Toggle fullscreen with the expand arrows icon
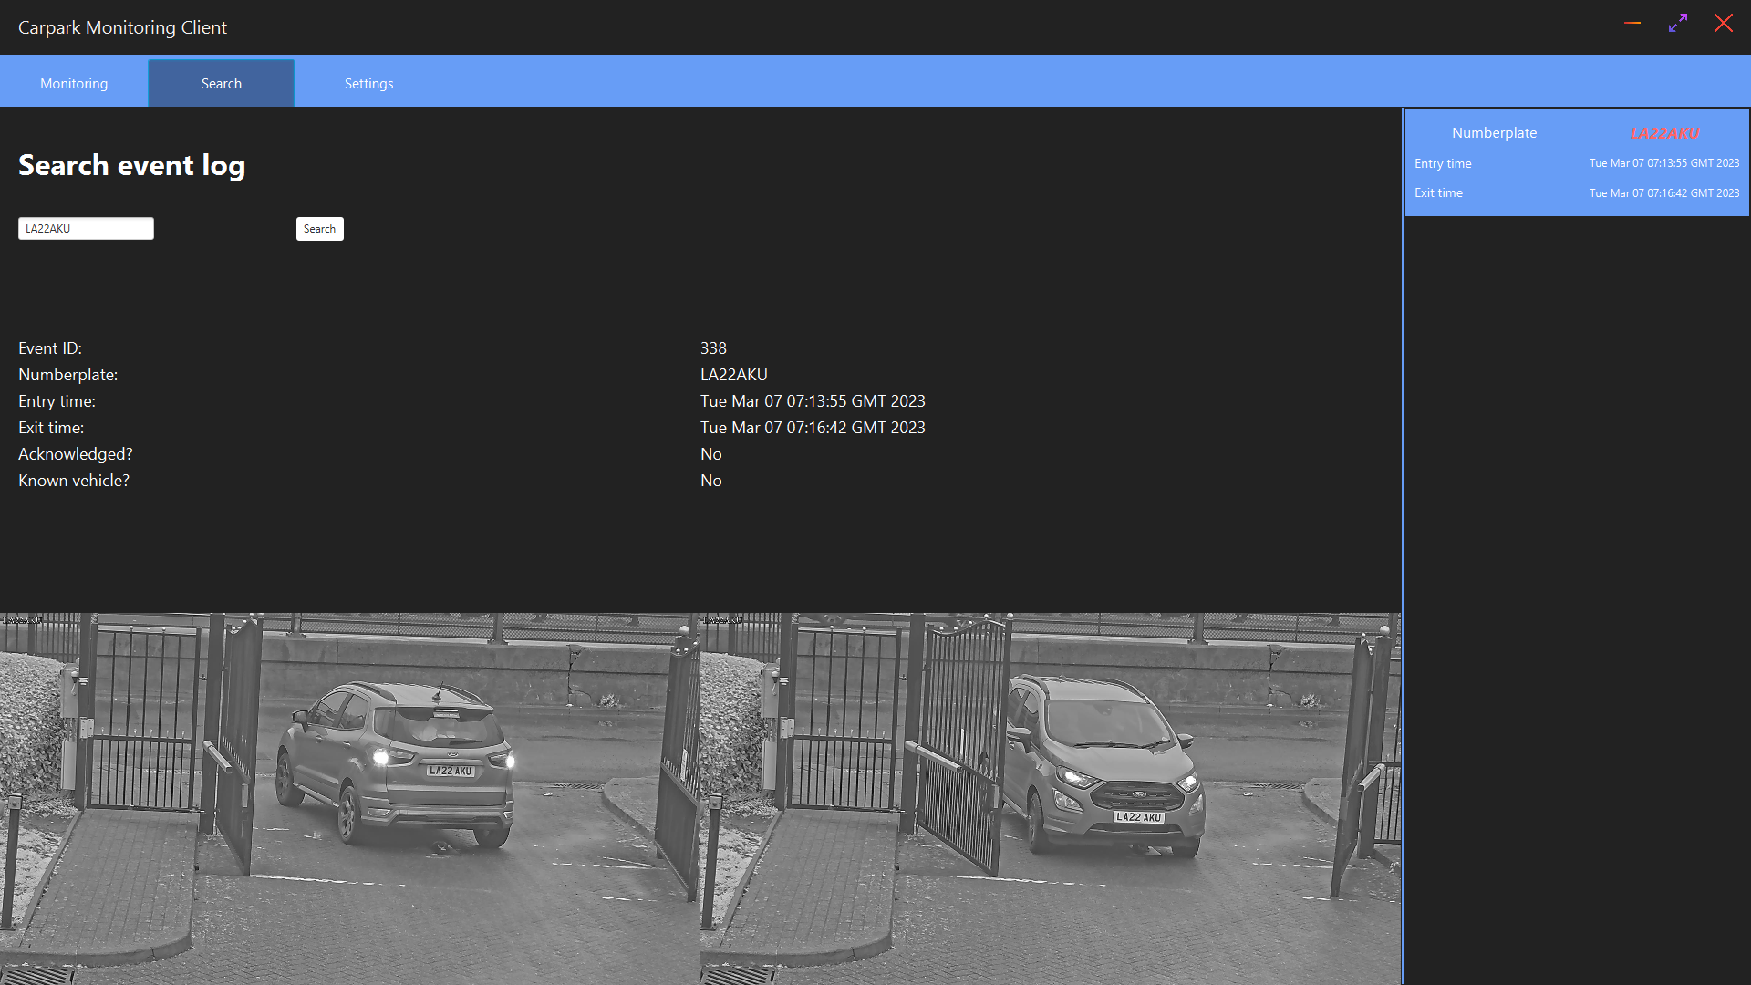Screen dimensions: 1751x985 click(1678, 24)
